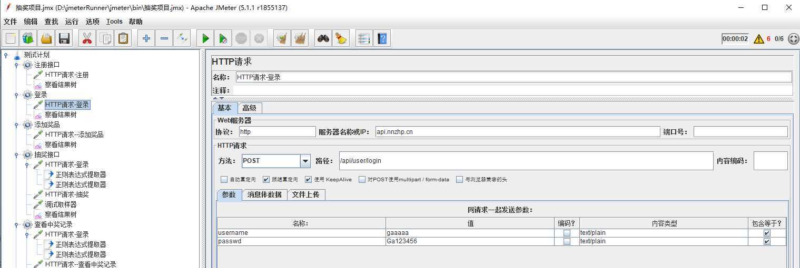800x268 pixels.
Task: Click the Copy toolbar icon
Action: click(x=105, y=38)
